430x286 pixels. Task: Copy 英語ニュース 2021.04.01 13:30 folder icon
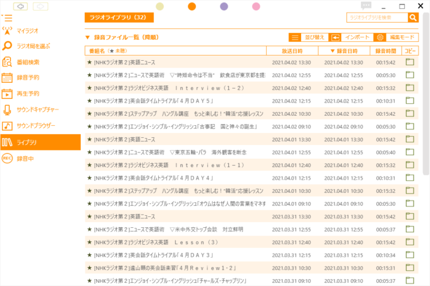(x=410, y=139)
